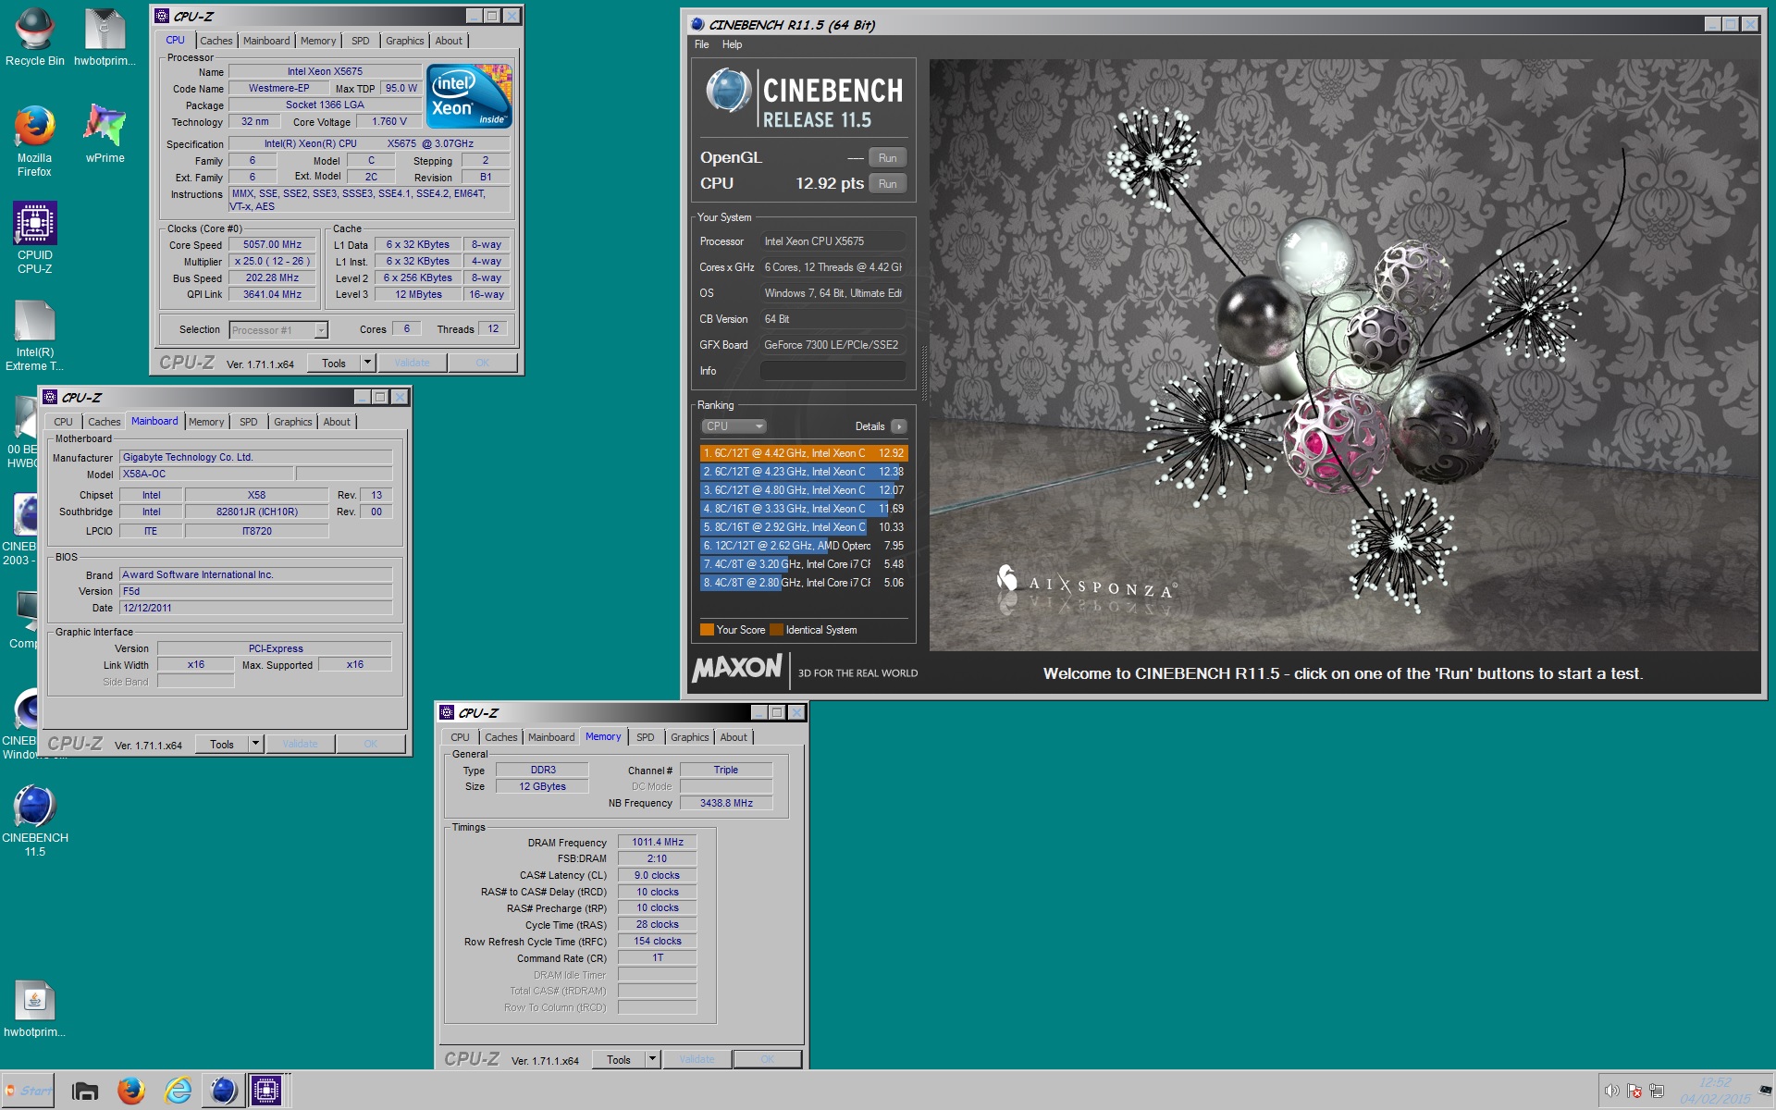1776x1110 pixels.
Task: Select ranking entry 12C/12T AMD Opteron
Action: click(x=804, y=546)
